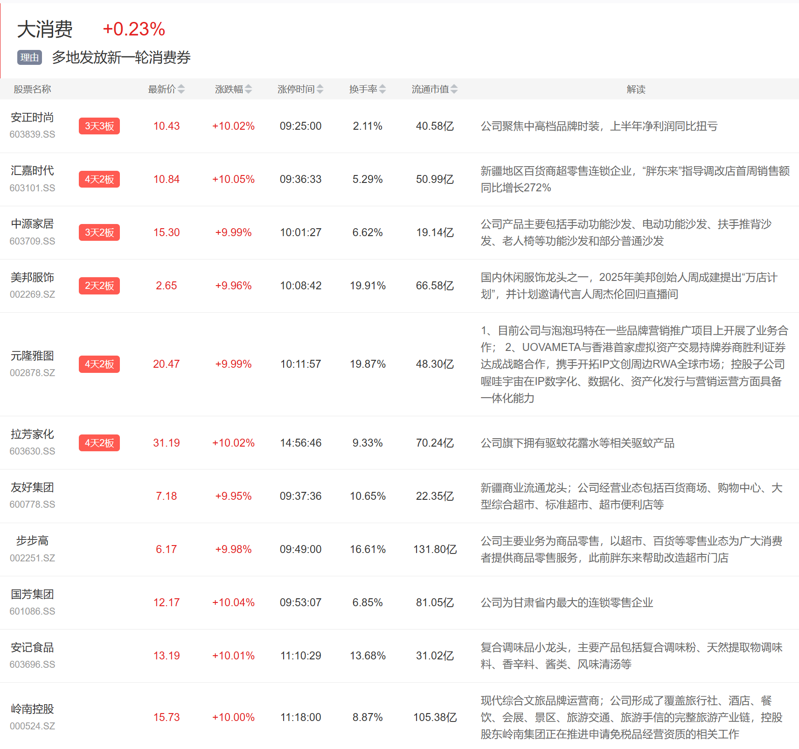
Task: Click the 解读 column header
Action: tap(636, 89)
